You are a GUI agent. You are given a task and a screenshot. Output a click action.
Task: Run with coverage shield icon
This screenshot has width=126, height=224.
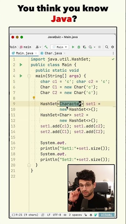(84, 47)
